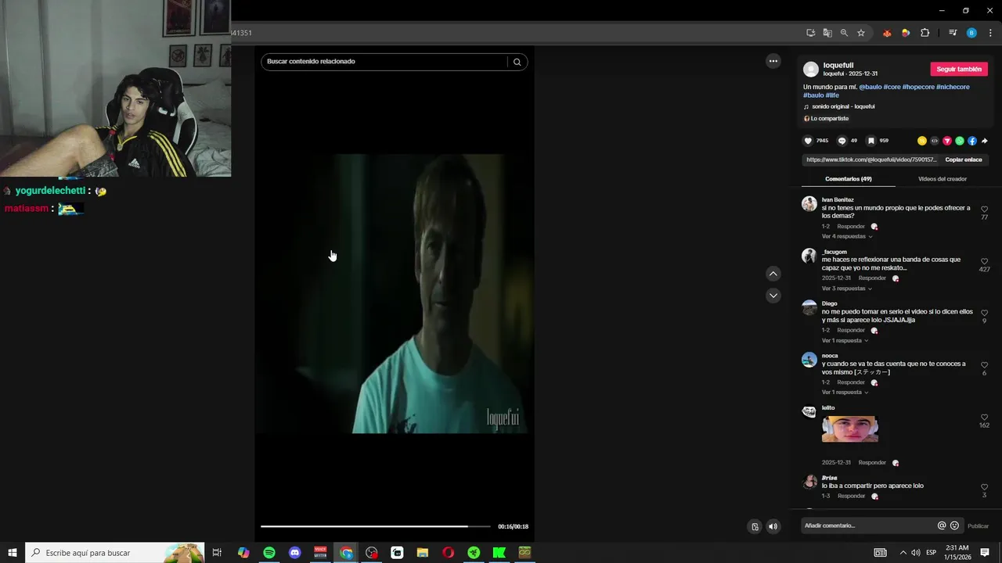Click Publicar comment button
Image resolution: width=1002 pixels, height=563 pixels.
pos(978,526)
